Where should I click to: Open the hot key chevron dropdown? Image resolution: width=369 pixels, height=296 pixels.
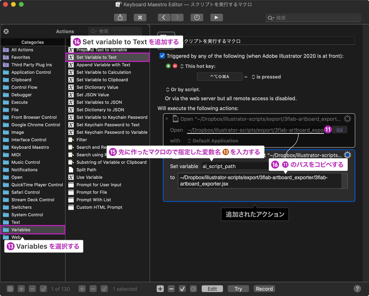point(246,77)
